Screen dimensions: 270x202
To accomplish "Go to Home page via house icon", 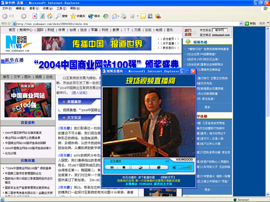I will [50, 16].
